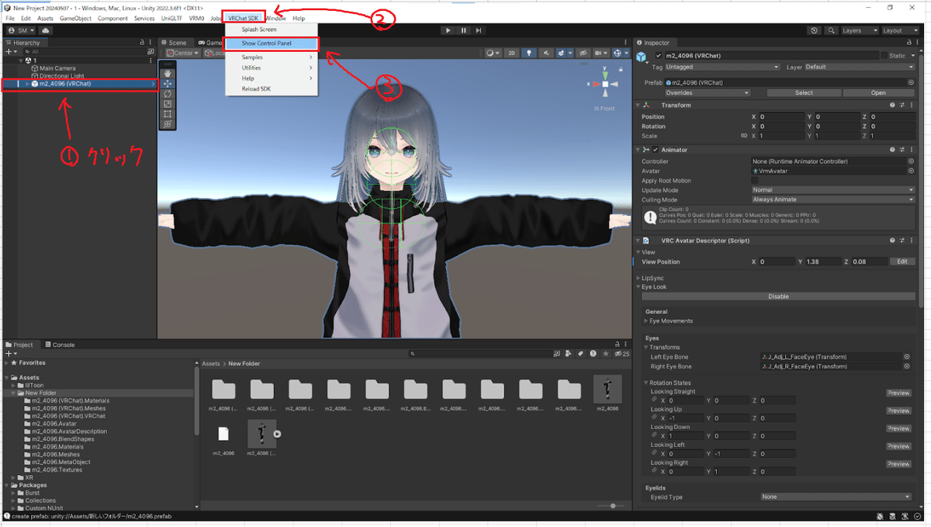This screenshot has height=527, width=931.
Task: Click Preview for Looking Down
Action: [x=898, y=428]
